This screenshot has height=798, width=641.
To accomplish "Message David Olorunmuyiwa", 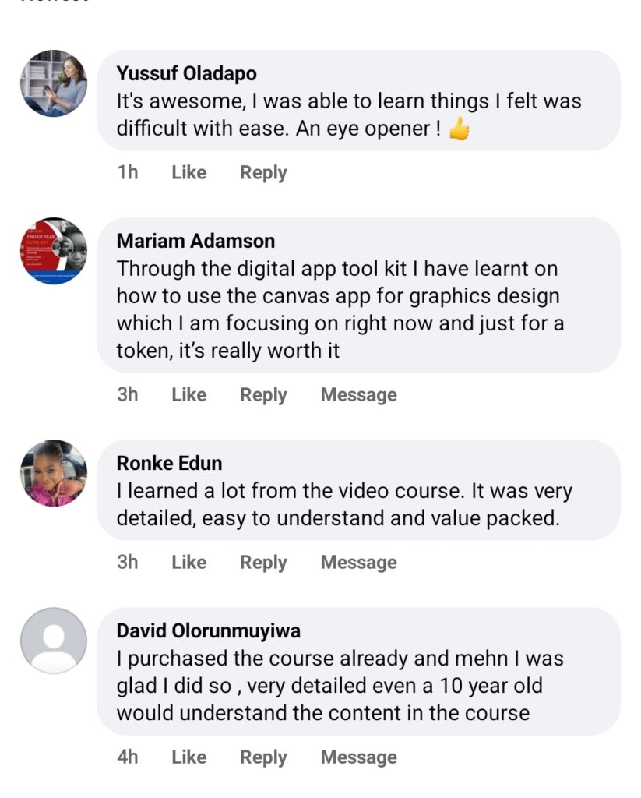I will point(358,757).
